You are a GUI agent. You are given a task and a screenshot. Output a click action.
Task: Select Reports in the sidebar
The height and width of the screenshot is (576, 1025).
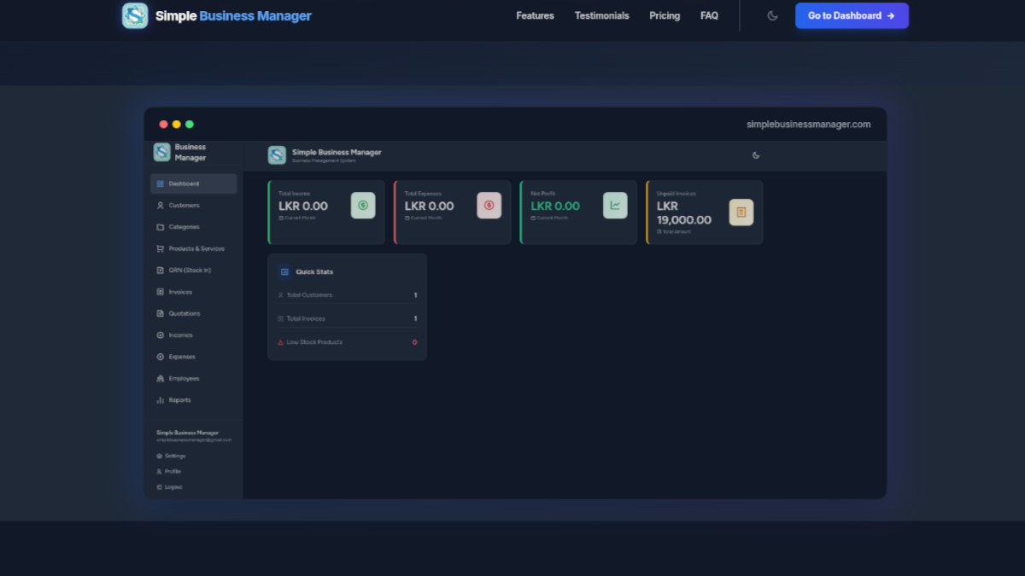(179, 400)
